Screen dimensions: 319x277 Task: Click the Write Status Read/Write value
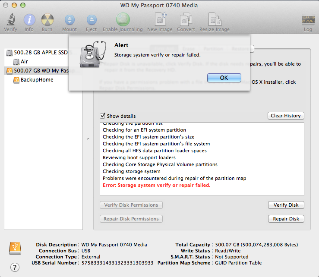tap(228, 251)
